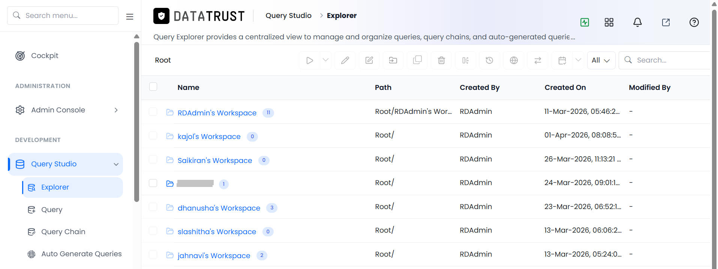This screenshot has width=718, height=269.
Task: Click the Root path label in toolbar
Action: (x=163, y=60)
